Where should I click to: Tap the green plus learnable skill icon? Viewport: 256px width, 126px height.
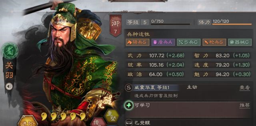click(129, 105)
